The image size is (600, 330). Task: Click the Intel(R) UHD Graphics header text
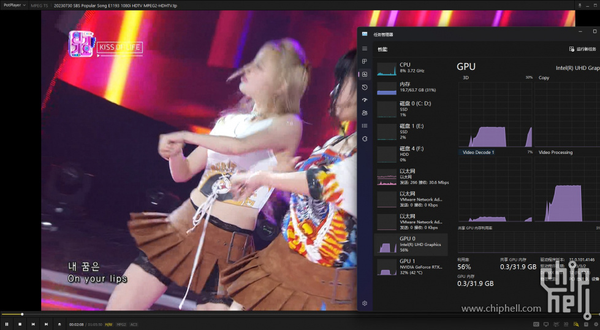click(x=578, y=67)
